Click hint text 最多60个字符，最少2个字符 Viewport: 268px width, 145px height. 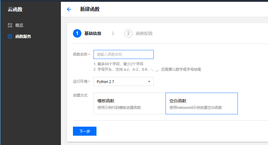tap(118, 64)
